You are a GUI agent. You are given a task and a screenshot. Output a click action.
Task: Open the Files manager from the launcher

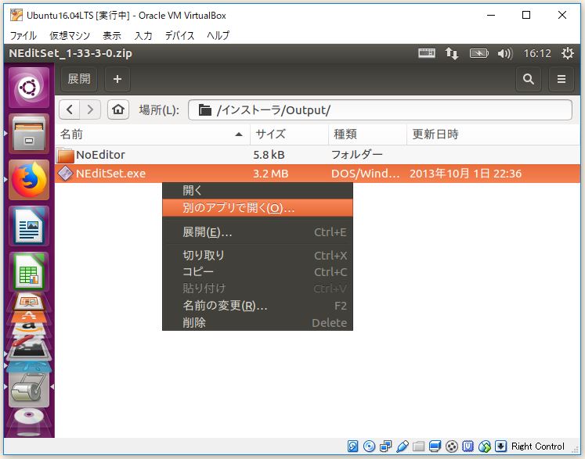click(x=29, y=134)
